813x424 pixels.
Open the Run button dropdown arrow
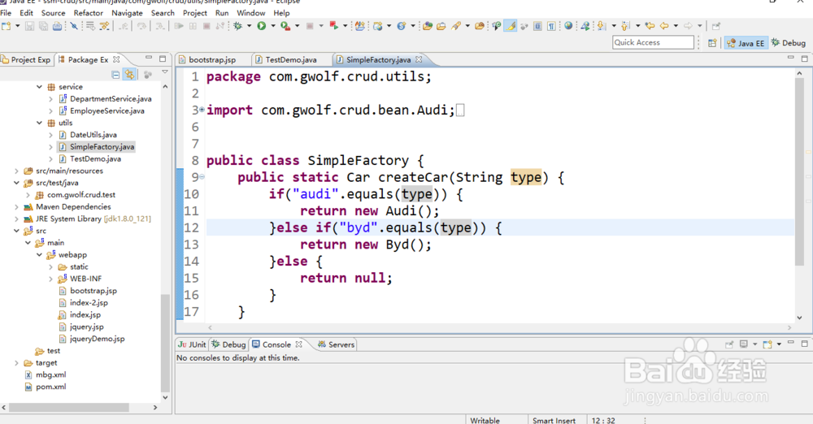[273, 26]
